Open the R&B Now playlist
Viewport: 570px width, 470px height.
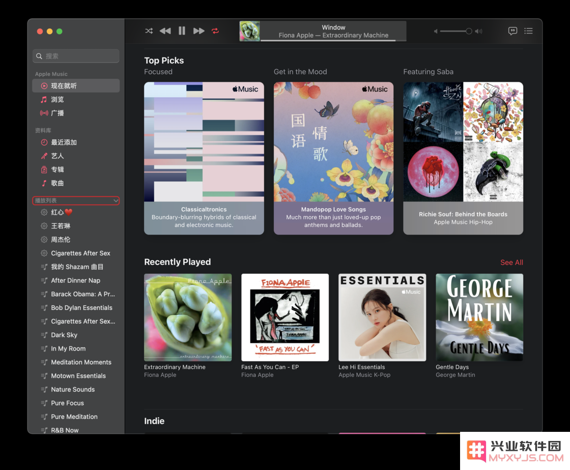tap(76, 430)
